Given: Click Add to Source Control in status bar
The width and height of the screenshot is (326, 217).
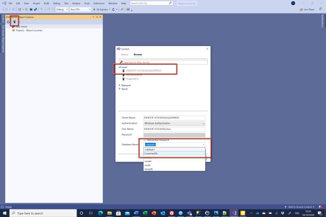Looking at the screenshot, I should [300, 207].
